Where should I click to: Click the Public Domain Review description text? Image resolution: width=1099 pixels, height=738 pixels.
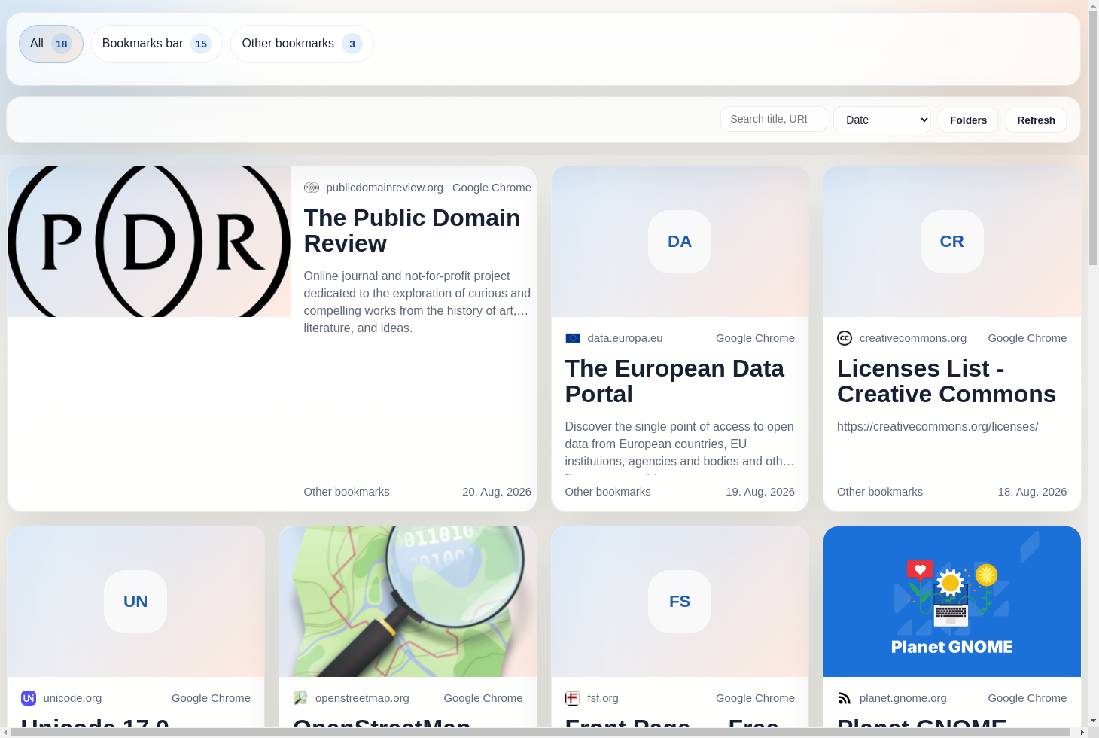coord(417,302)
